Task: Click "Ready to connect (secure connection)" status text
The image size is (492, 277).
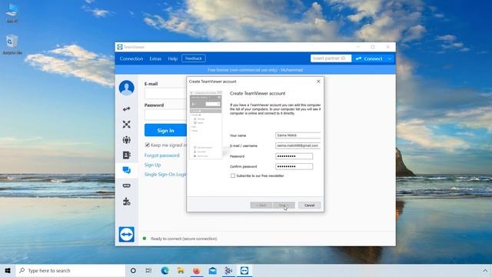Action: coord(184,239)
